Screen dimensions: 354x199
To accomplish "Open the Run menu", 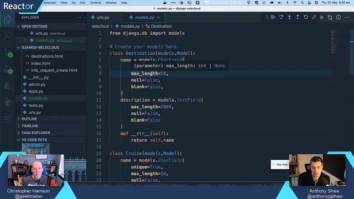I will [82, 3].
